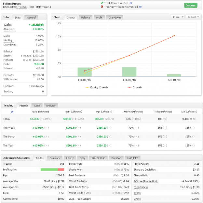Click the Best Trade($) value 9.28
The image size is (203, 203).
[126, 175]
